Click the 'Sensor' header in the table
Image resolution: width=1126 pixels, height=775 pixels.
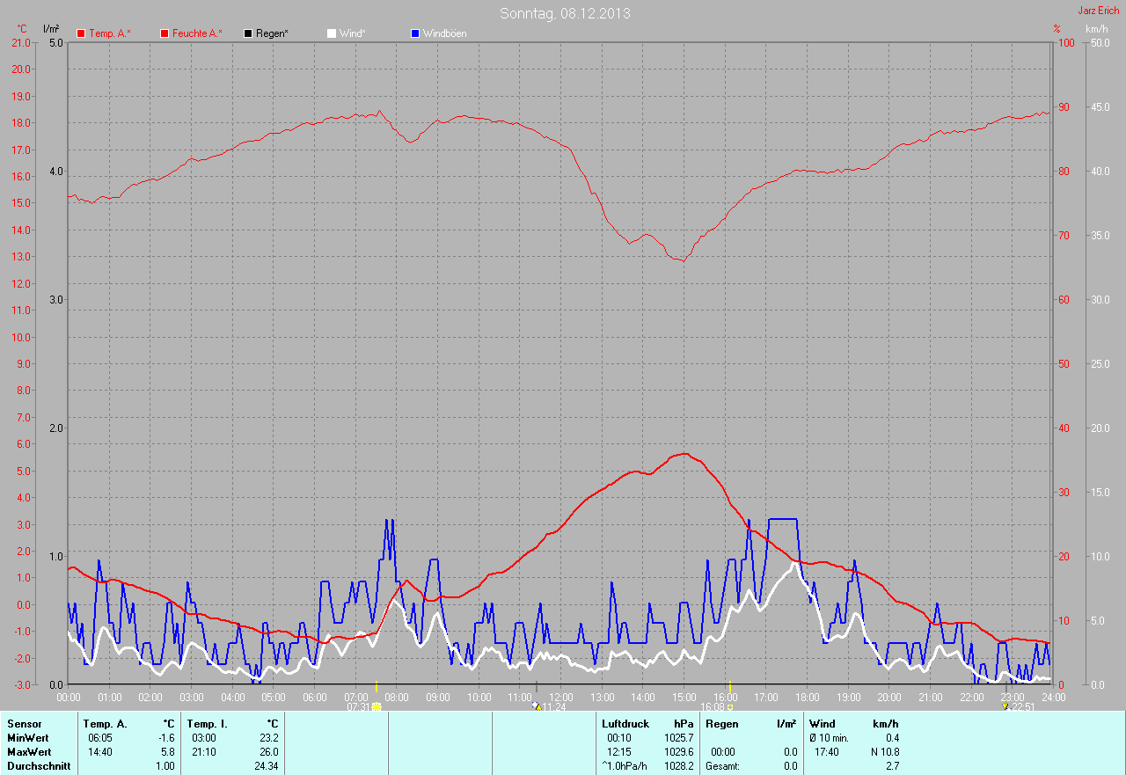tap(24, 724)
